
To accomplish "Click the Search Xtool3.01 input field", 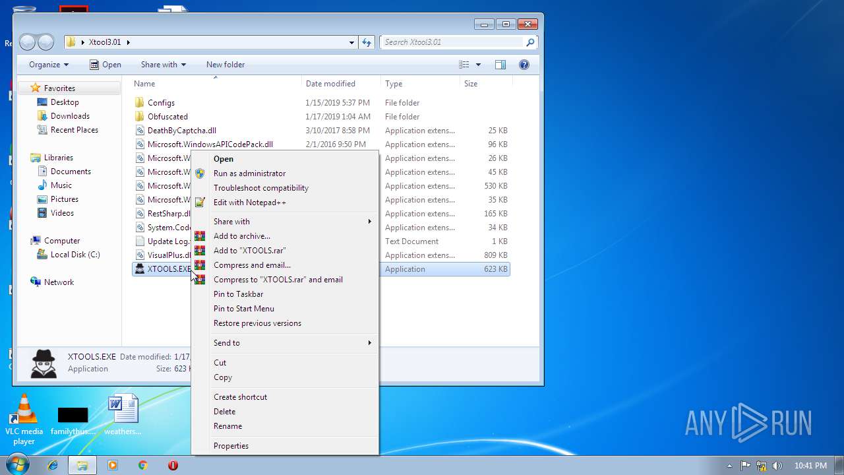I will coord(453,42).
